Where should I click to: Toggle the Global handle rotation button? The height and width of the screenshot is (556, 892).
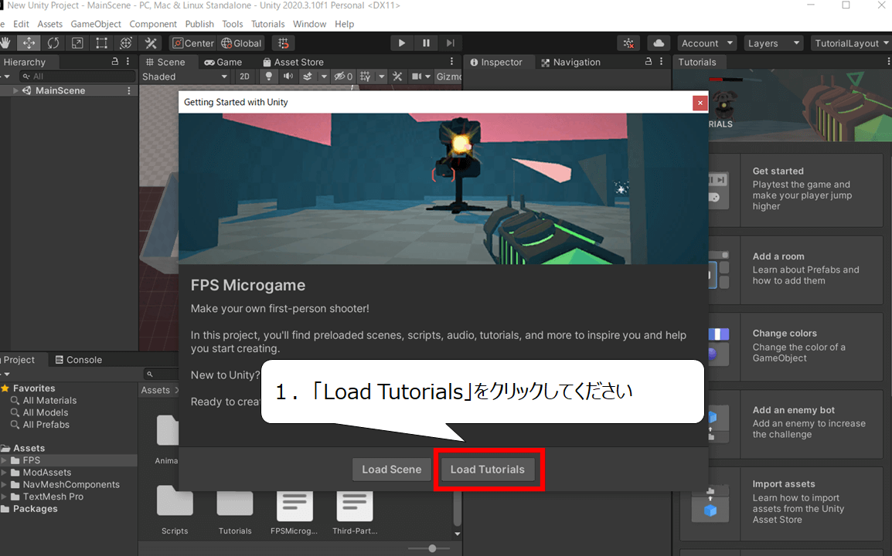point(241,43)
